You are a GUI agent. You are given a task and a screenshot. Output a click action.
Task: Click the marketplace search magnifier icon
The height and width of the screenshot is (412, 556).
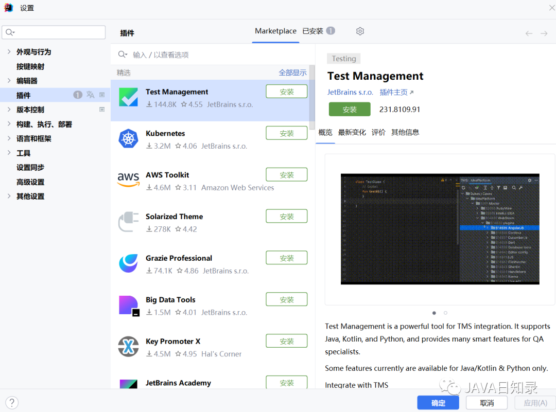(x=123, y=54)
